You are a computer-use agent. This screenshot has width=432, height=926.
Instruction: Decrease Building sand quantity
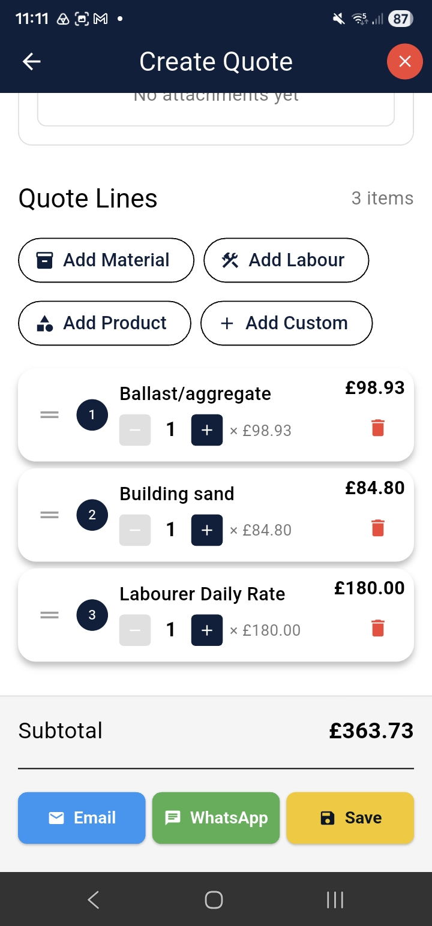tap(135, 530)
